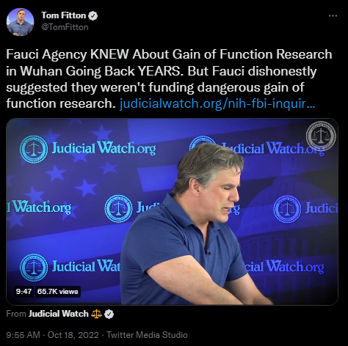The image size is (348, 346).
Task: Click the Twitter Media Studio source label
Action: click(x=147, y=335)
